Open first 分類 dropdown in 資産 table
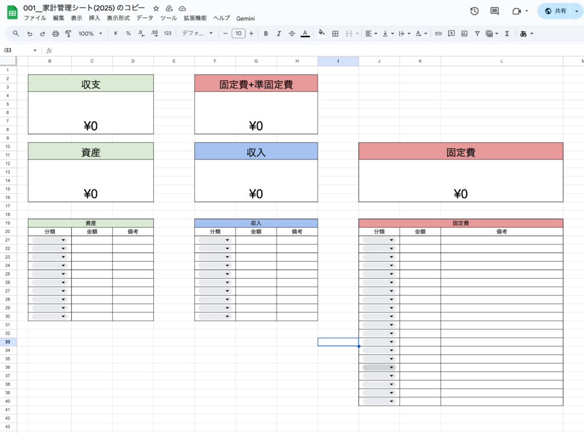This screenshot has height=433, width=584. (x=50, y=240)
